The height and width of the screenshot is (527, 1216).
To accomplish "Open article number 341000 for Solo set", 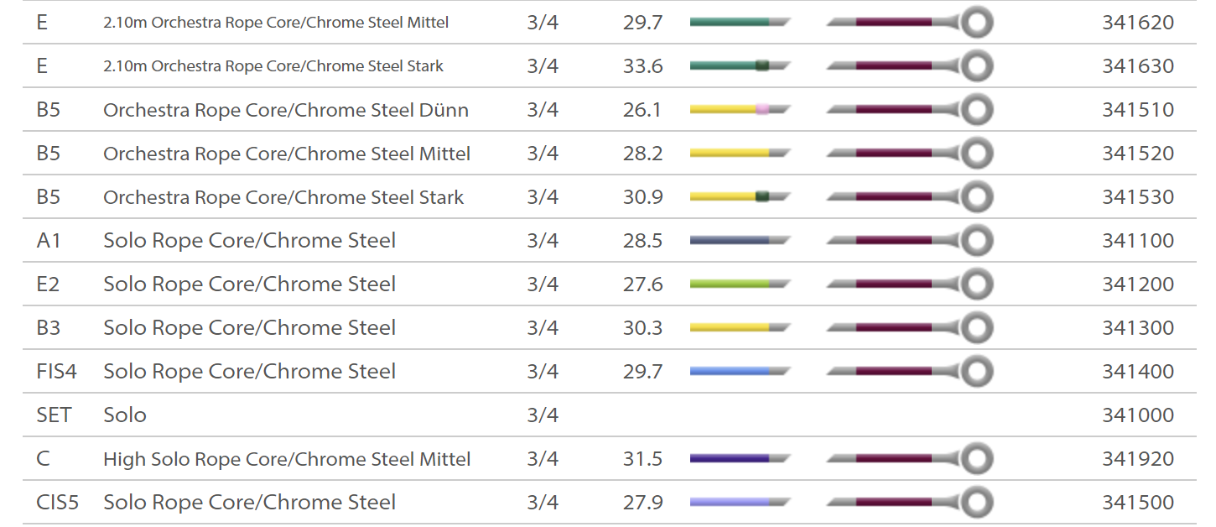I will pos(1137,415).
